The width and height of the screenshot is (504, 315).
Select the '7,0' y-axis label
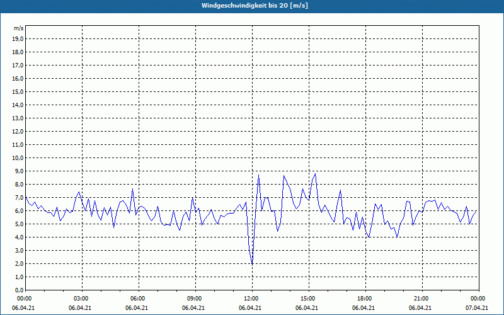click(x=19, y=197)
